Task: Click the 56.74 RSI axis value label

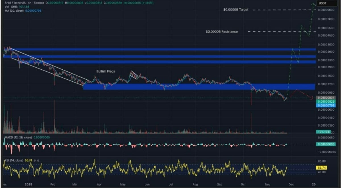Action: click(322, 168)
